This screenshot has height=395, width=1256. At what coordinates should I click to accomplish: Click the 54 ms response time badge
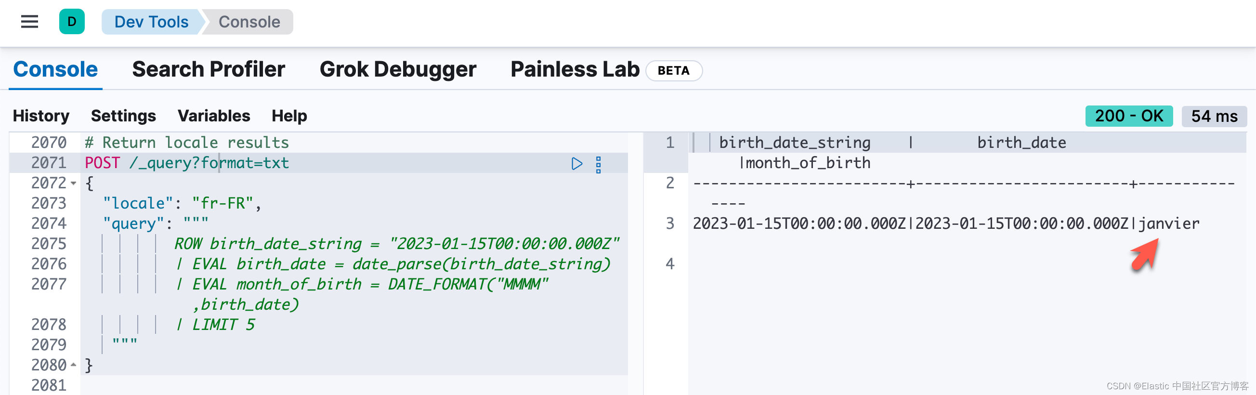point(1214,116)
